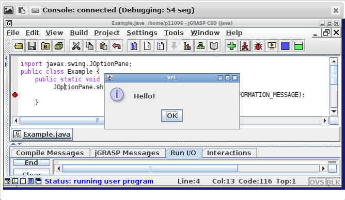Run the program with the red running man icon
This screenshot has width=345, height=200.
pos(245,46)
